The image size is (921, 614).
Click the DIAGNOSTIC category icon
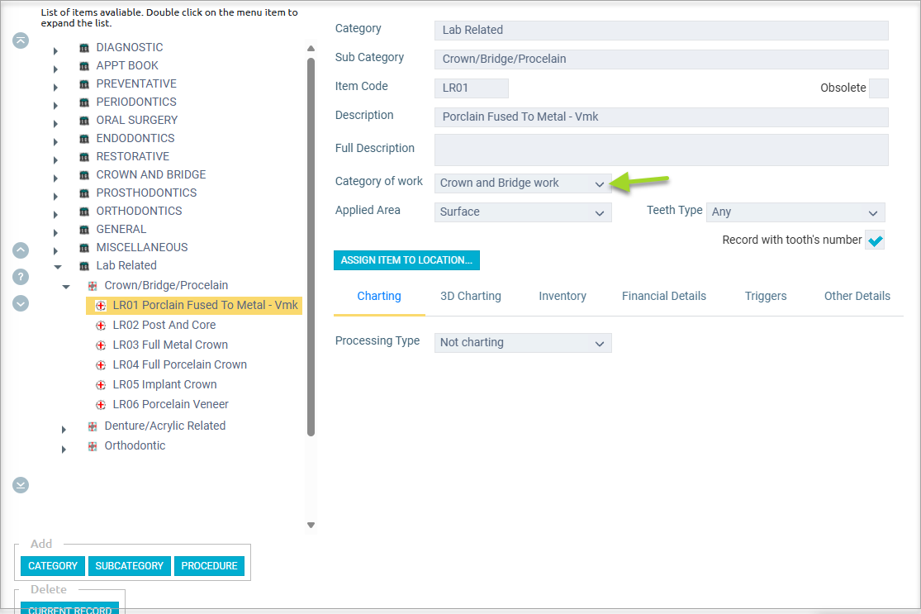click(84, 48)
